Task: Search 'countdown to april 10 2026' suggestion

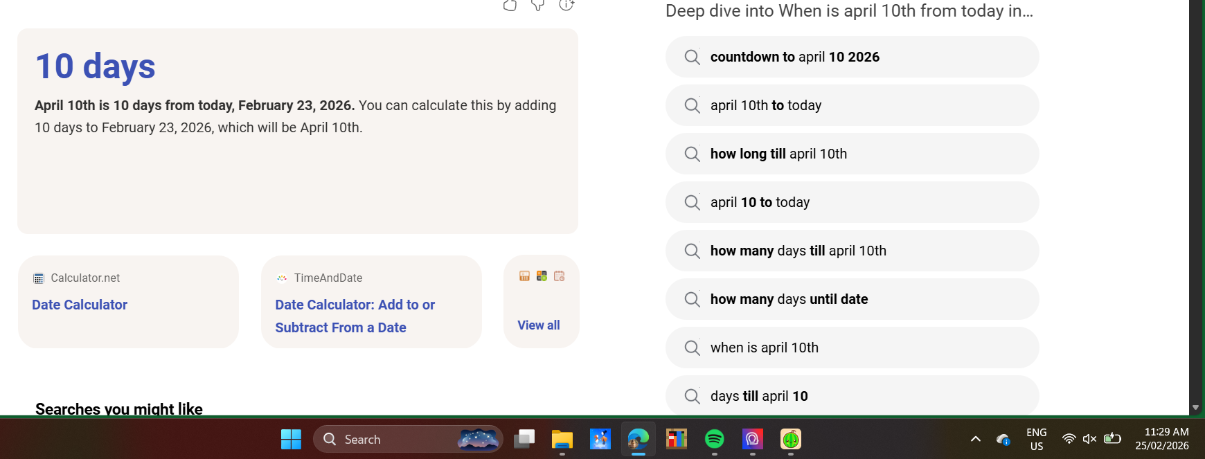Action: tap(852, 57)
